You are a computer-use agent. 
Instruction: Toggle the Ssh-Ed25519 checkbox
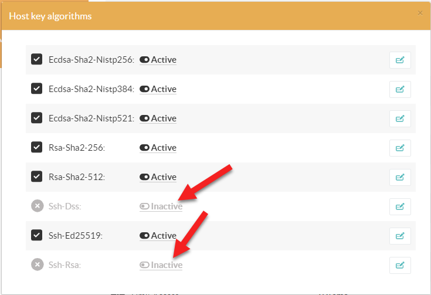click(36, 235)
